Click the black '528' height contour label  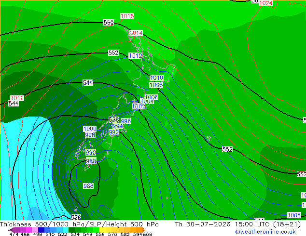[76, 217]
